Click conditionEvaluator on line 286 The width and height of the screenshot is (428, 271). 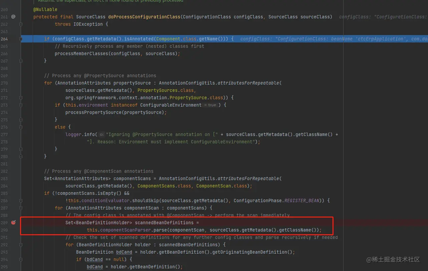point(105,200)
